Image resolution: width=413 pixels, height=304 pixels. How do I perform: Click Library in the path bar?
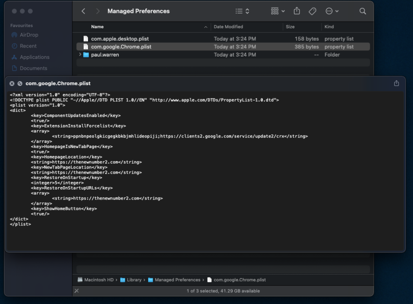(x=131, y=280)
